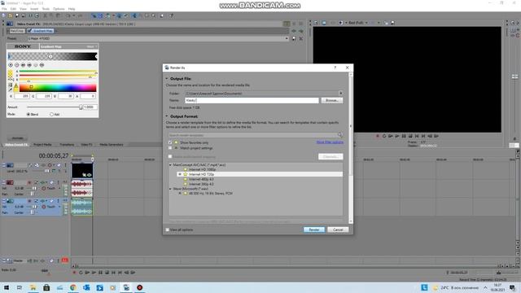Viewport: 521px width, 293px height.
Task: Collapse MainConcept AVC/AAC template group
Action: click(170, 164)
